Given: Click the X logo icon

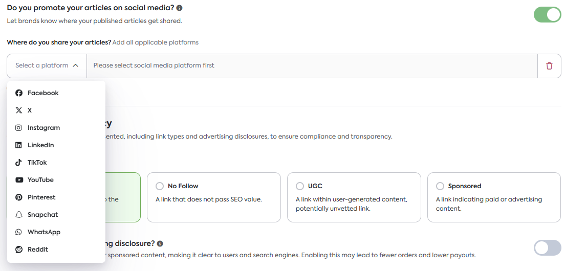Looking at the screenshot, I should point(19,110).
